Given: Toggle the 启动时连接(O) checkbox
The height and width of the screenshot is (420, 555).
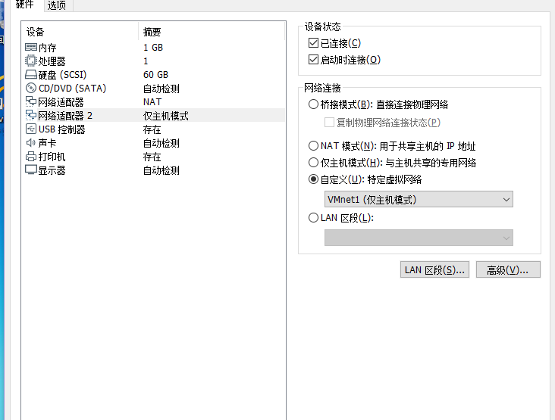Looking at the screenshot, I should tap(313, 59).
